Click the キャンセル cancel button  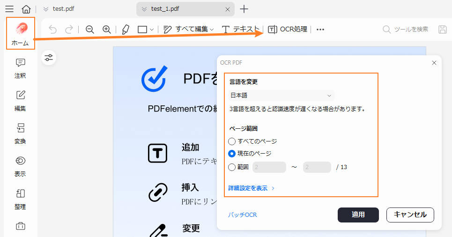coord(410,215)
